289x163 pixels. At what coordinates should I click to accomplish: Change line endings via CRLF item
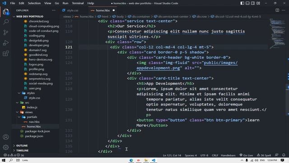tap(215, 155)
